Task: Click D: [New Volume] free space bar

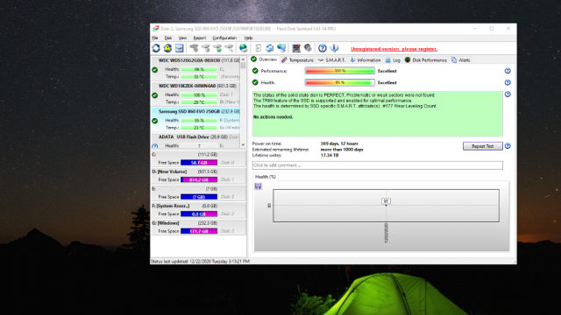Action: [x=199, y=179]
